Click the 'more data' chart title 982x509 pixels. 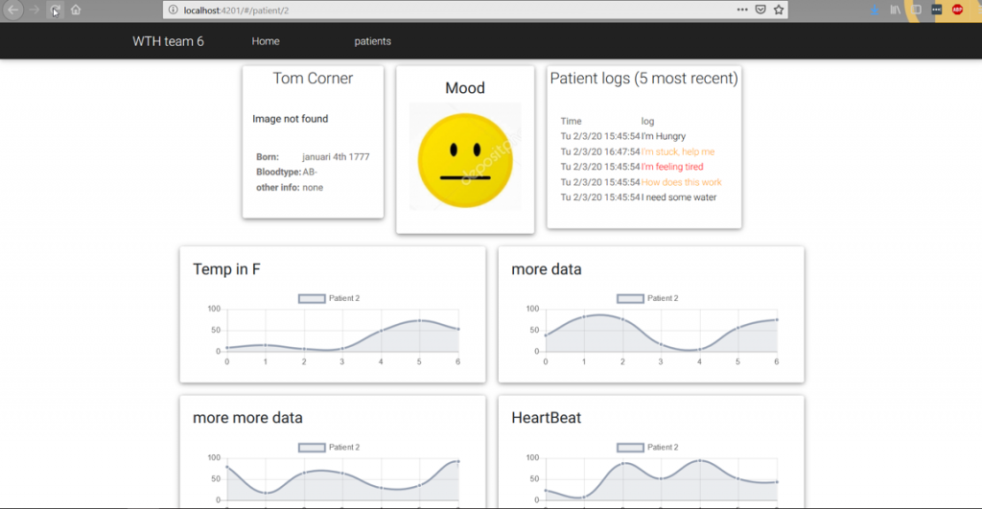click(546, 269)
